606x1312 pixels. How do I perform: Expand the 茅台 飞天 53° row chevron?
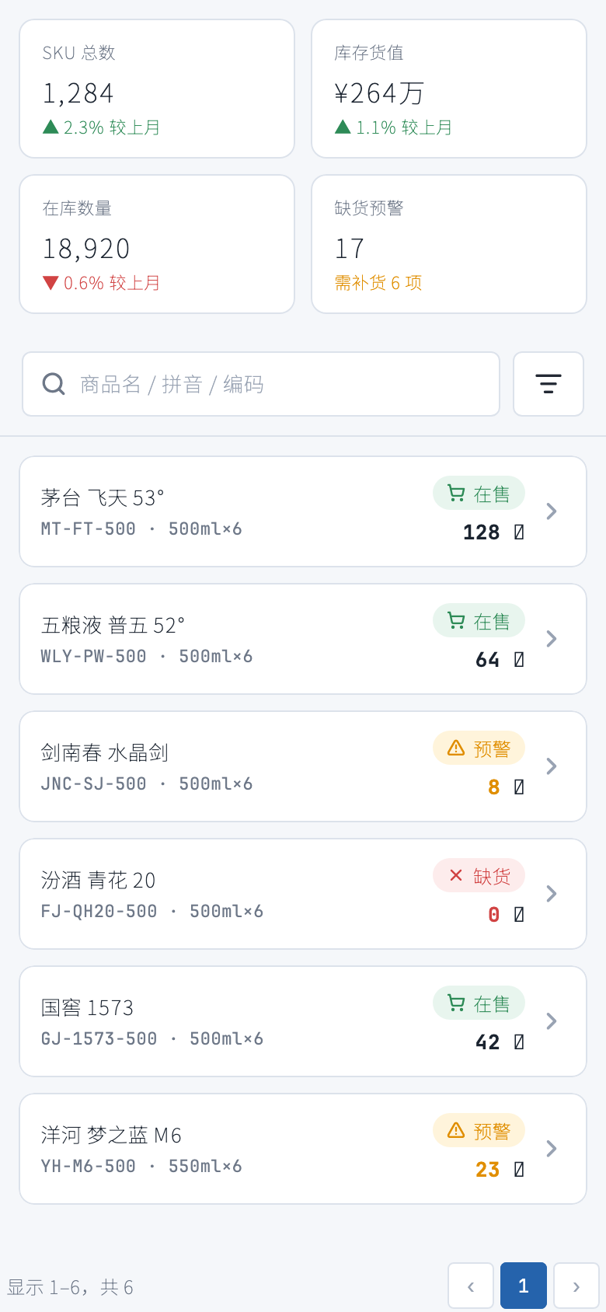click(x=552, y=511)
